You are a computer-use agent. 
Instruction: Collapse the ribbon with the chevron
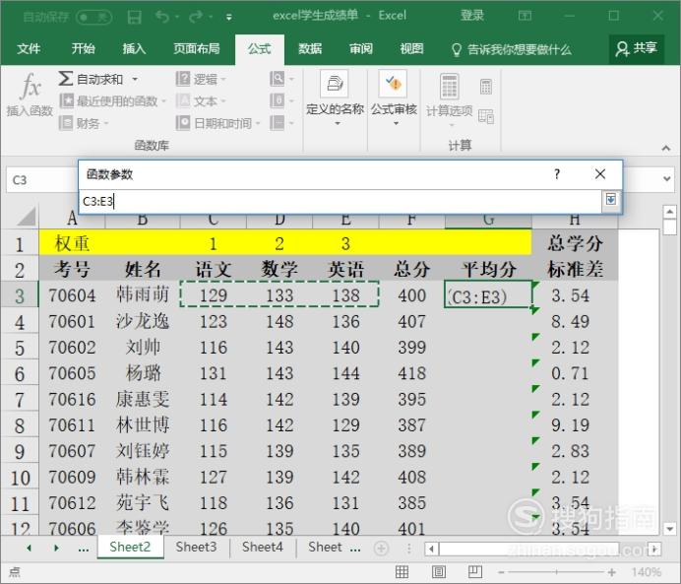tap(666, 148)
